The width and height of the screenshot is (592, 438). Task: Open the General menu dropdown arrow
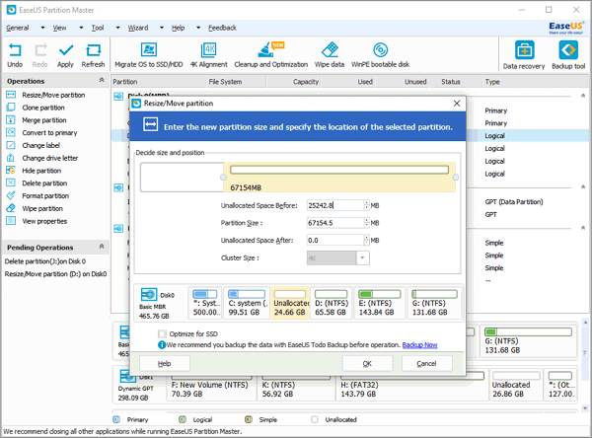(42, 28)
